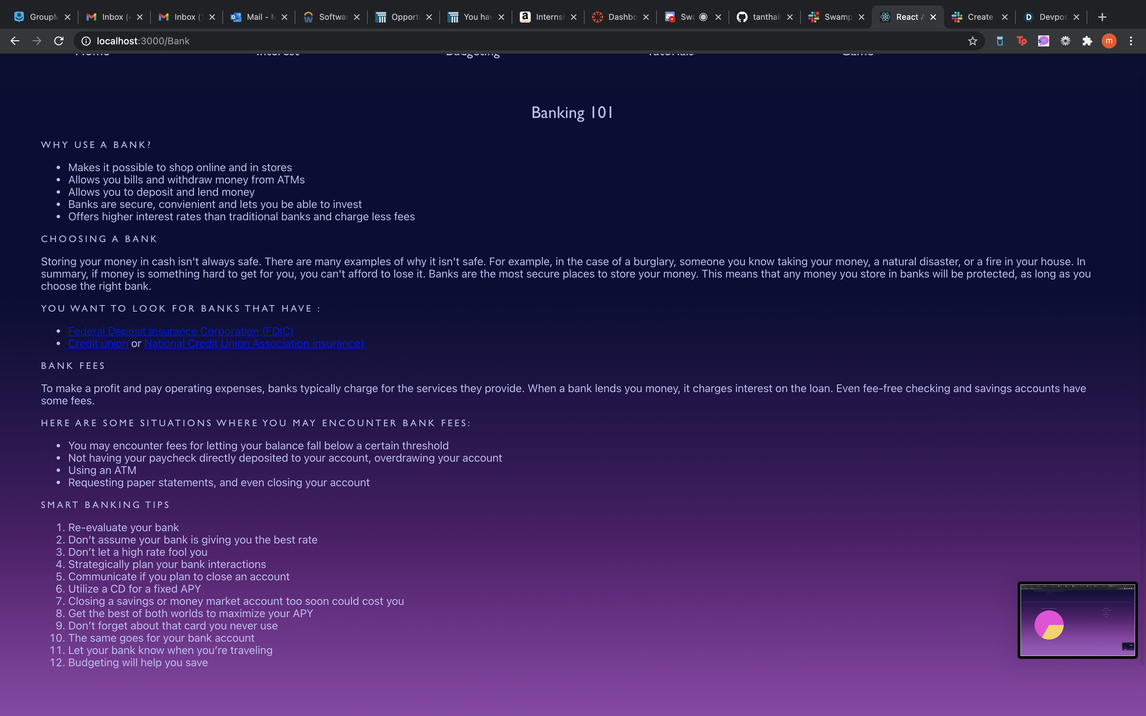Open the Credit union link
The image size is (1146, 716).
click(x=98, y=343)
